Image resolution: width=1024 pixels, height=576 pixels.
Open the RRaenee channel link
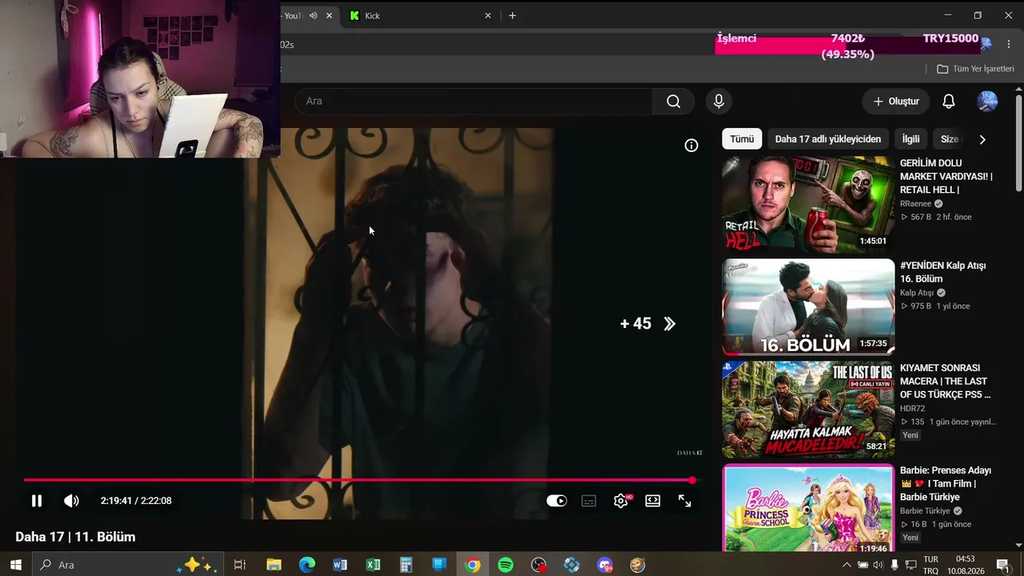point(916,204)
